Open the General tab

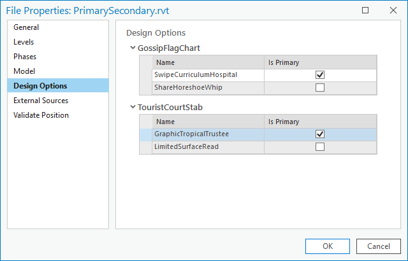tap(26, 27)
